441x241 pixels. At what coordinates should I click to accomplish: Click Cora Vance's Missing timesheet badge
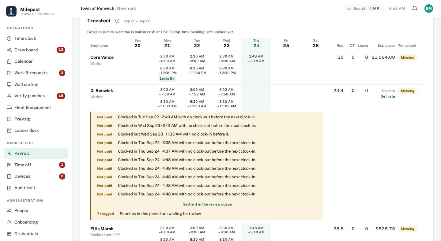click(407, 57)
